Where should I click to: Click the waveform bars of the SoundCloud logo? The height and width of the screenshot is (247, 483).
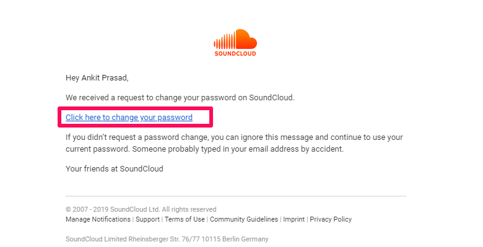(225, 41)
